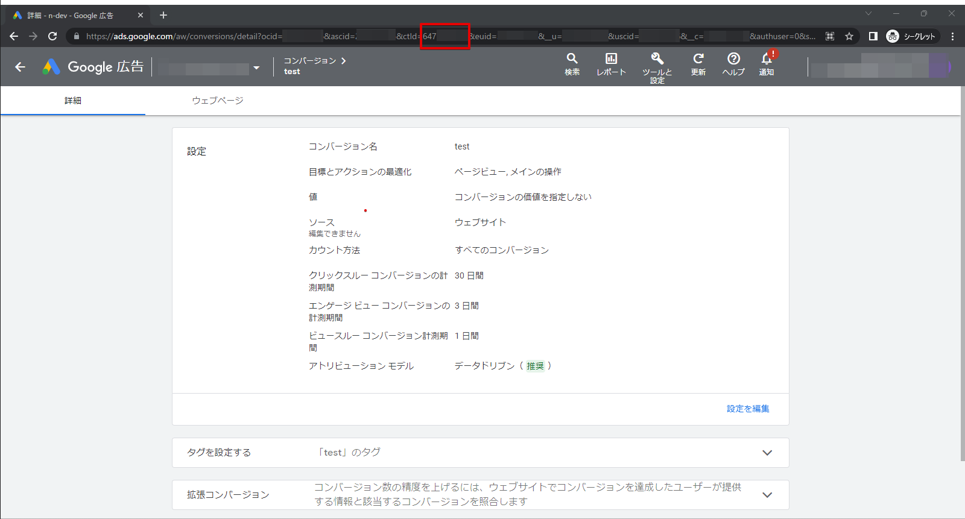
Task: Click the Google 広告 logo
Action: (93, 67)
